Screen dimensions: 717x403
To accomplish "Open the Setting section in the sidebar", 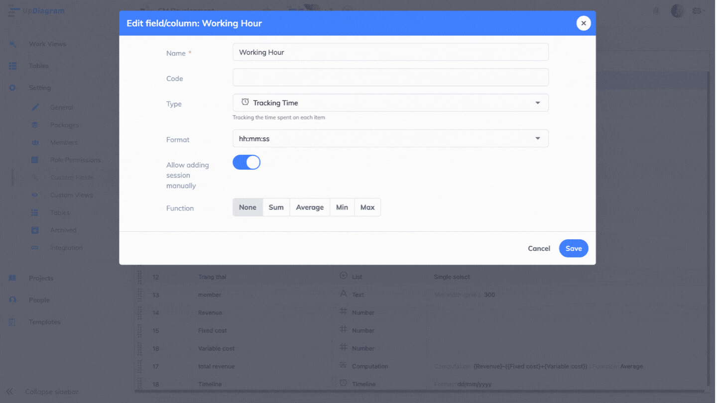I will (x=40, y=88).
